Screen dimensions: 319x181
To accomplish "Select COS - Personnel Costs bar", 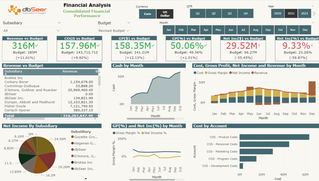I will 264,144.
